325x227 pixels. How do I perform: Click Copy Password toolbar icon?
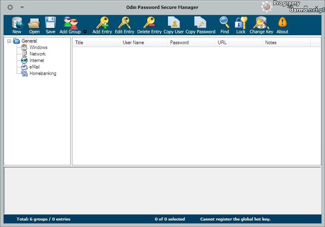200,24
